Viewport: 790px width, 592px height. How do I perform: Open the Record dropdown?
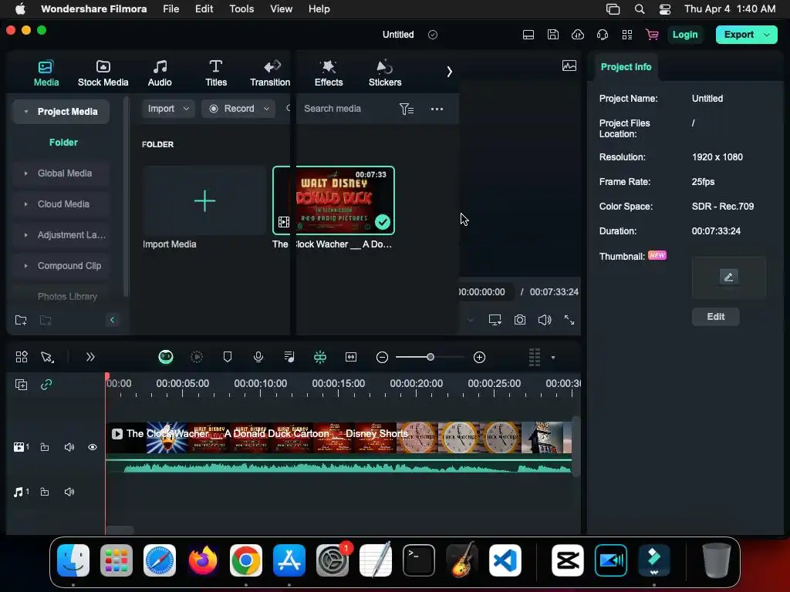(x=238, y=109)
